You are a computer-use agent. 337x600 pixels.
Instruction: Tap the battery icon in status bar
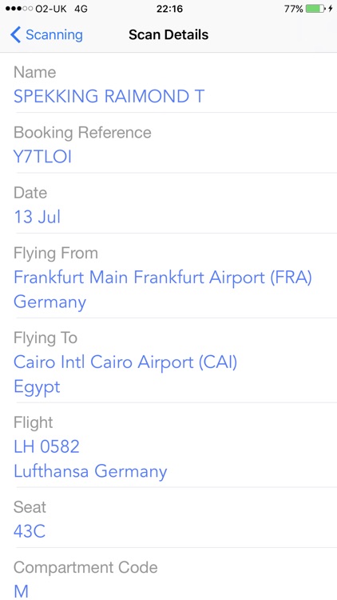pyautogui.click(x=315, y=9)
